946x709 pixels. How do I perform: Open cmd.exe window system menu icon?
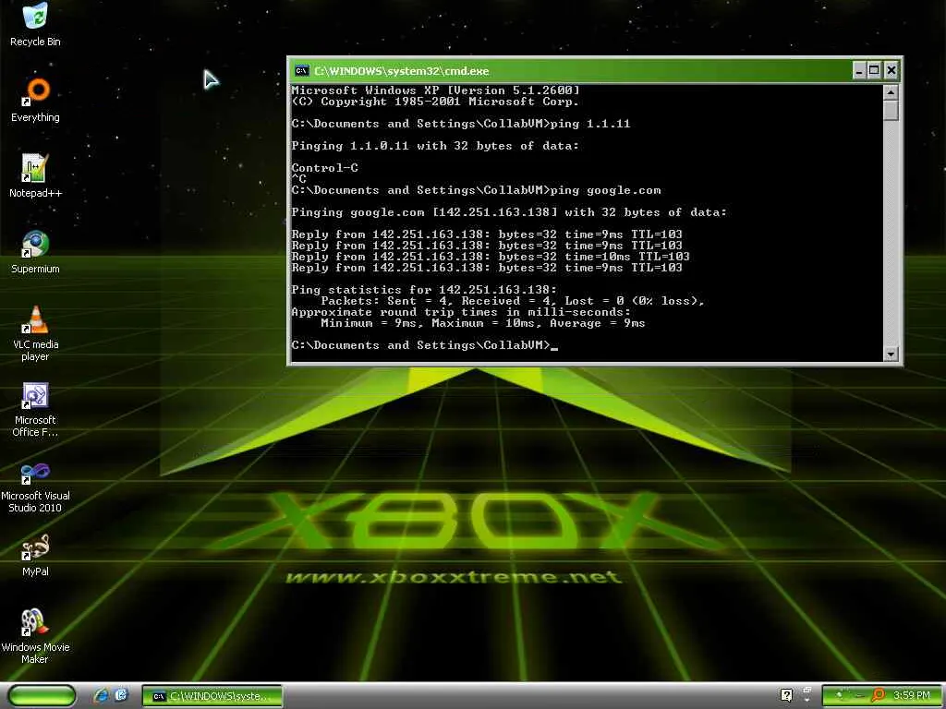302,71
